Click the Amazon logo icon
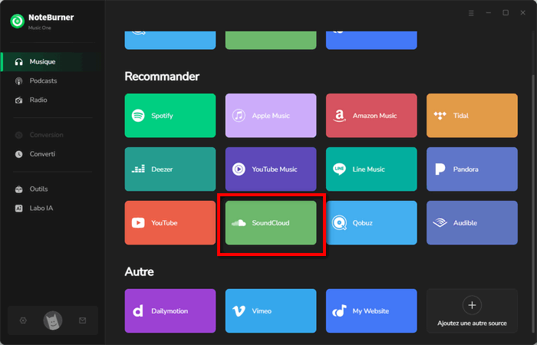 (339, 116)
